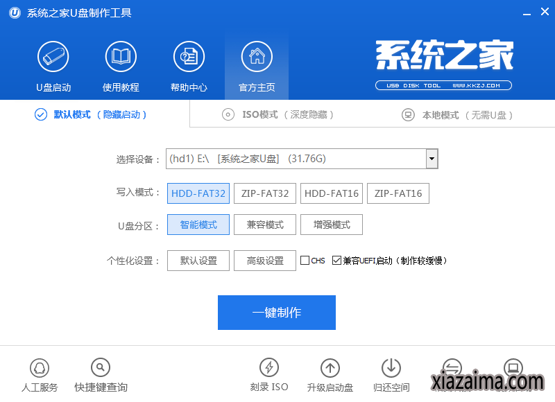Start creation with 一键制作 button
Viewport: 555px width, 402px height.
click(x=276, y=313)
